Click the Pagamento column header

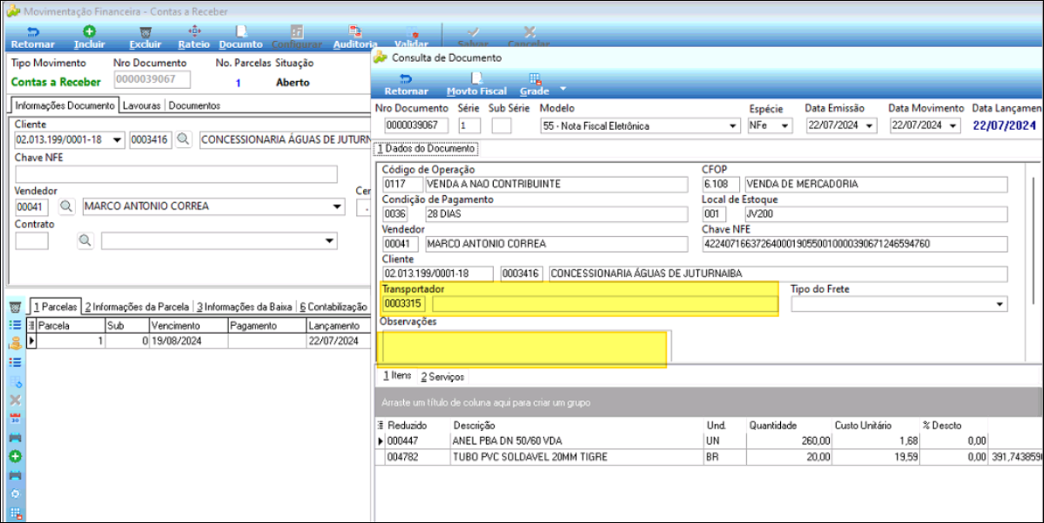(x=266, y=326)
